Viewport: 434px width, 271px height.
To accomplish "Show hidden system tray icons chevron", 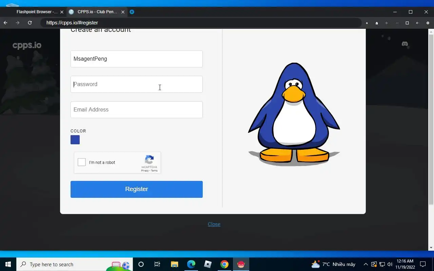I will 366,264.
